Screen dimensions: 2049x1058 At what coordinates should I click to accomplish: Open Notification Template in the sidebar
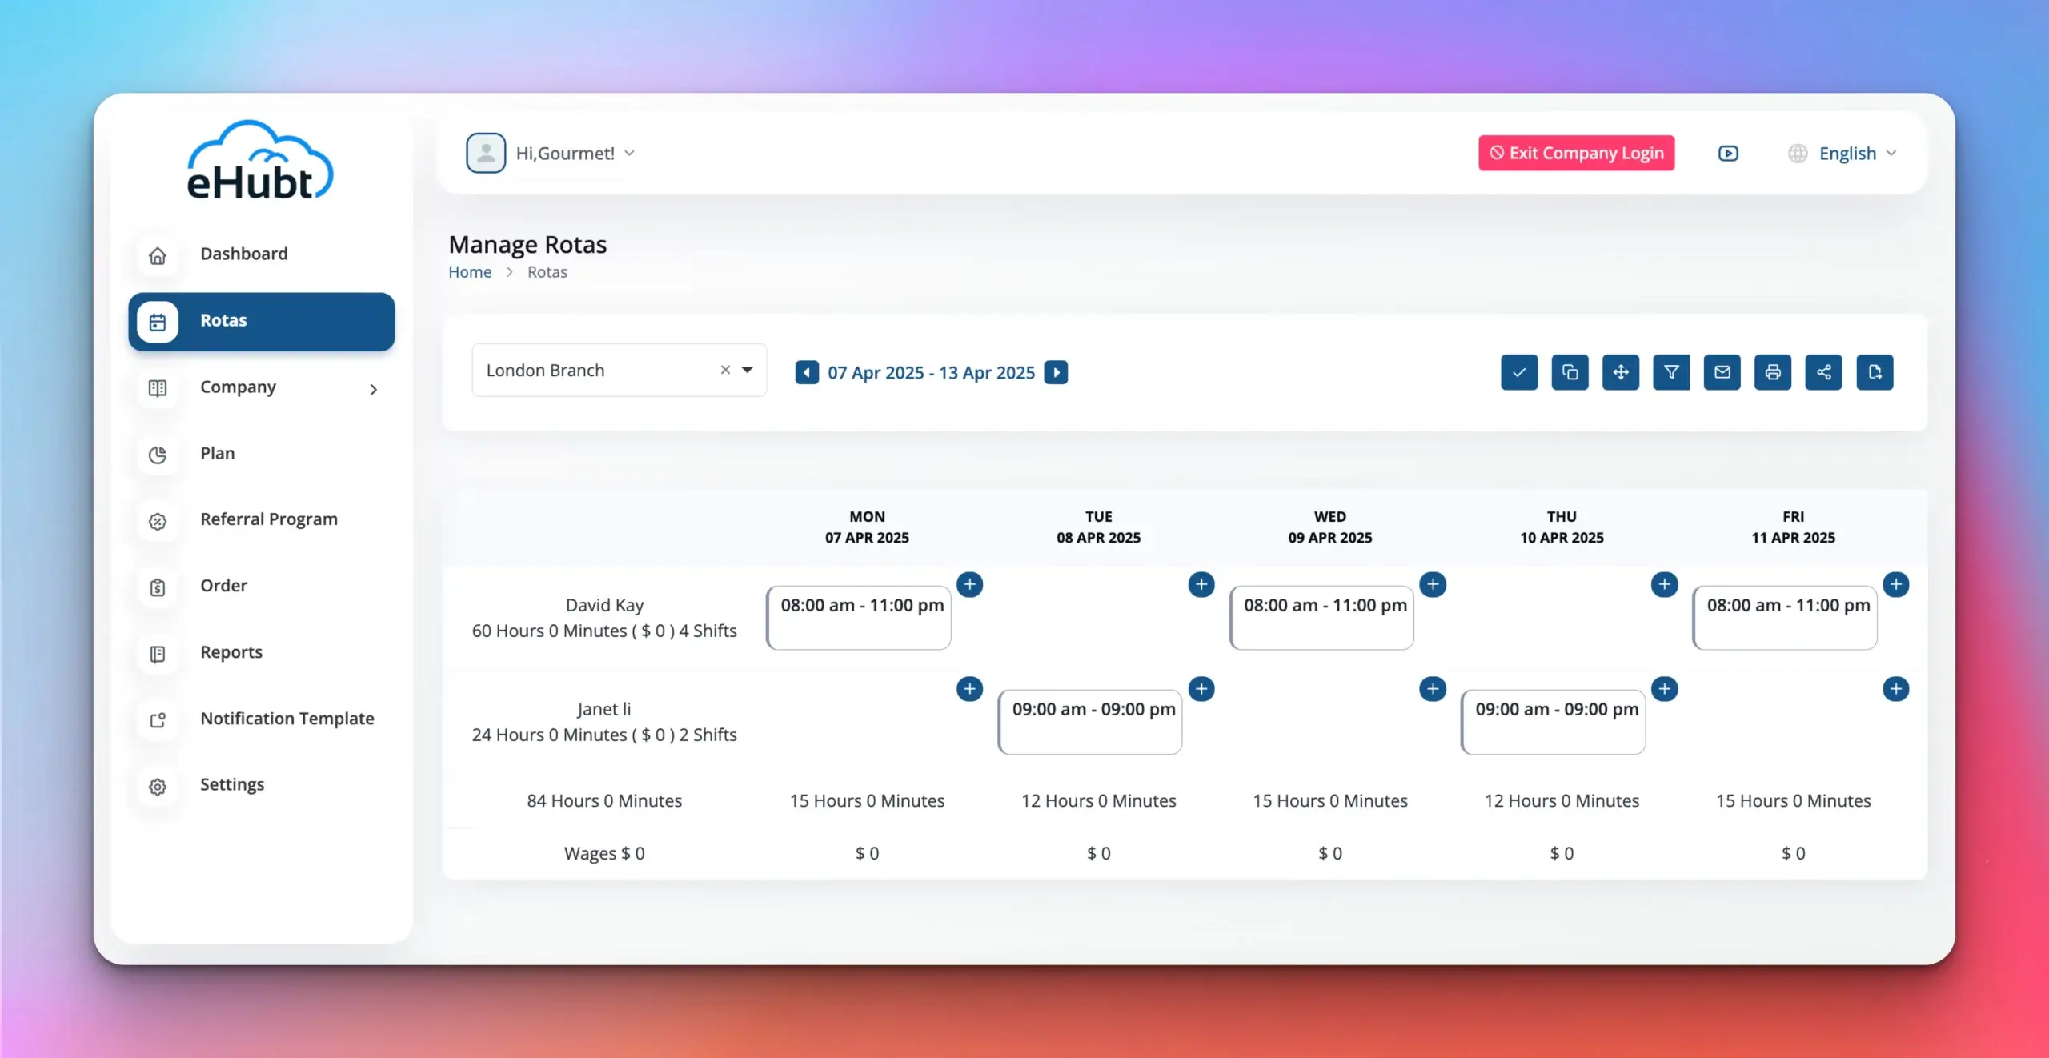(x=262, y=719)
